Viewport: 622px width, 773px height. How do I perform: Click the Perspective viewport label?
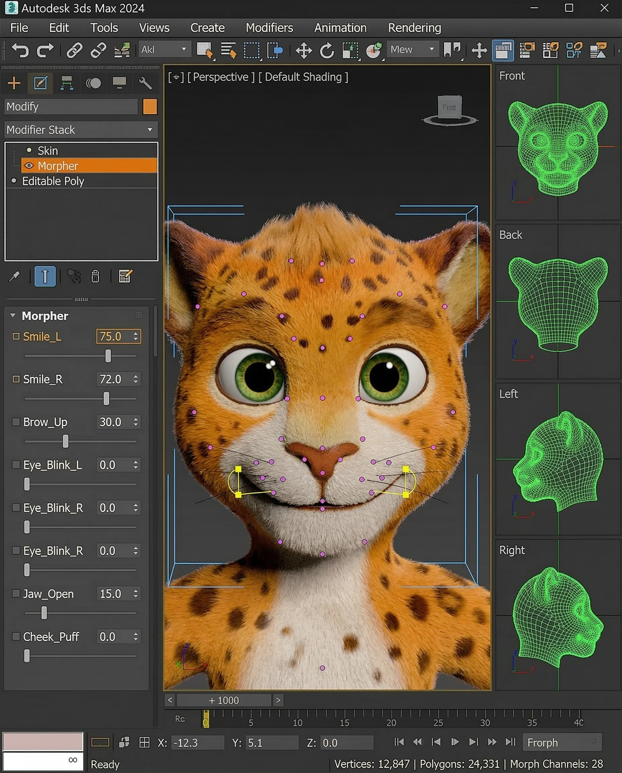tap(221, 77)
